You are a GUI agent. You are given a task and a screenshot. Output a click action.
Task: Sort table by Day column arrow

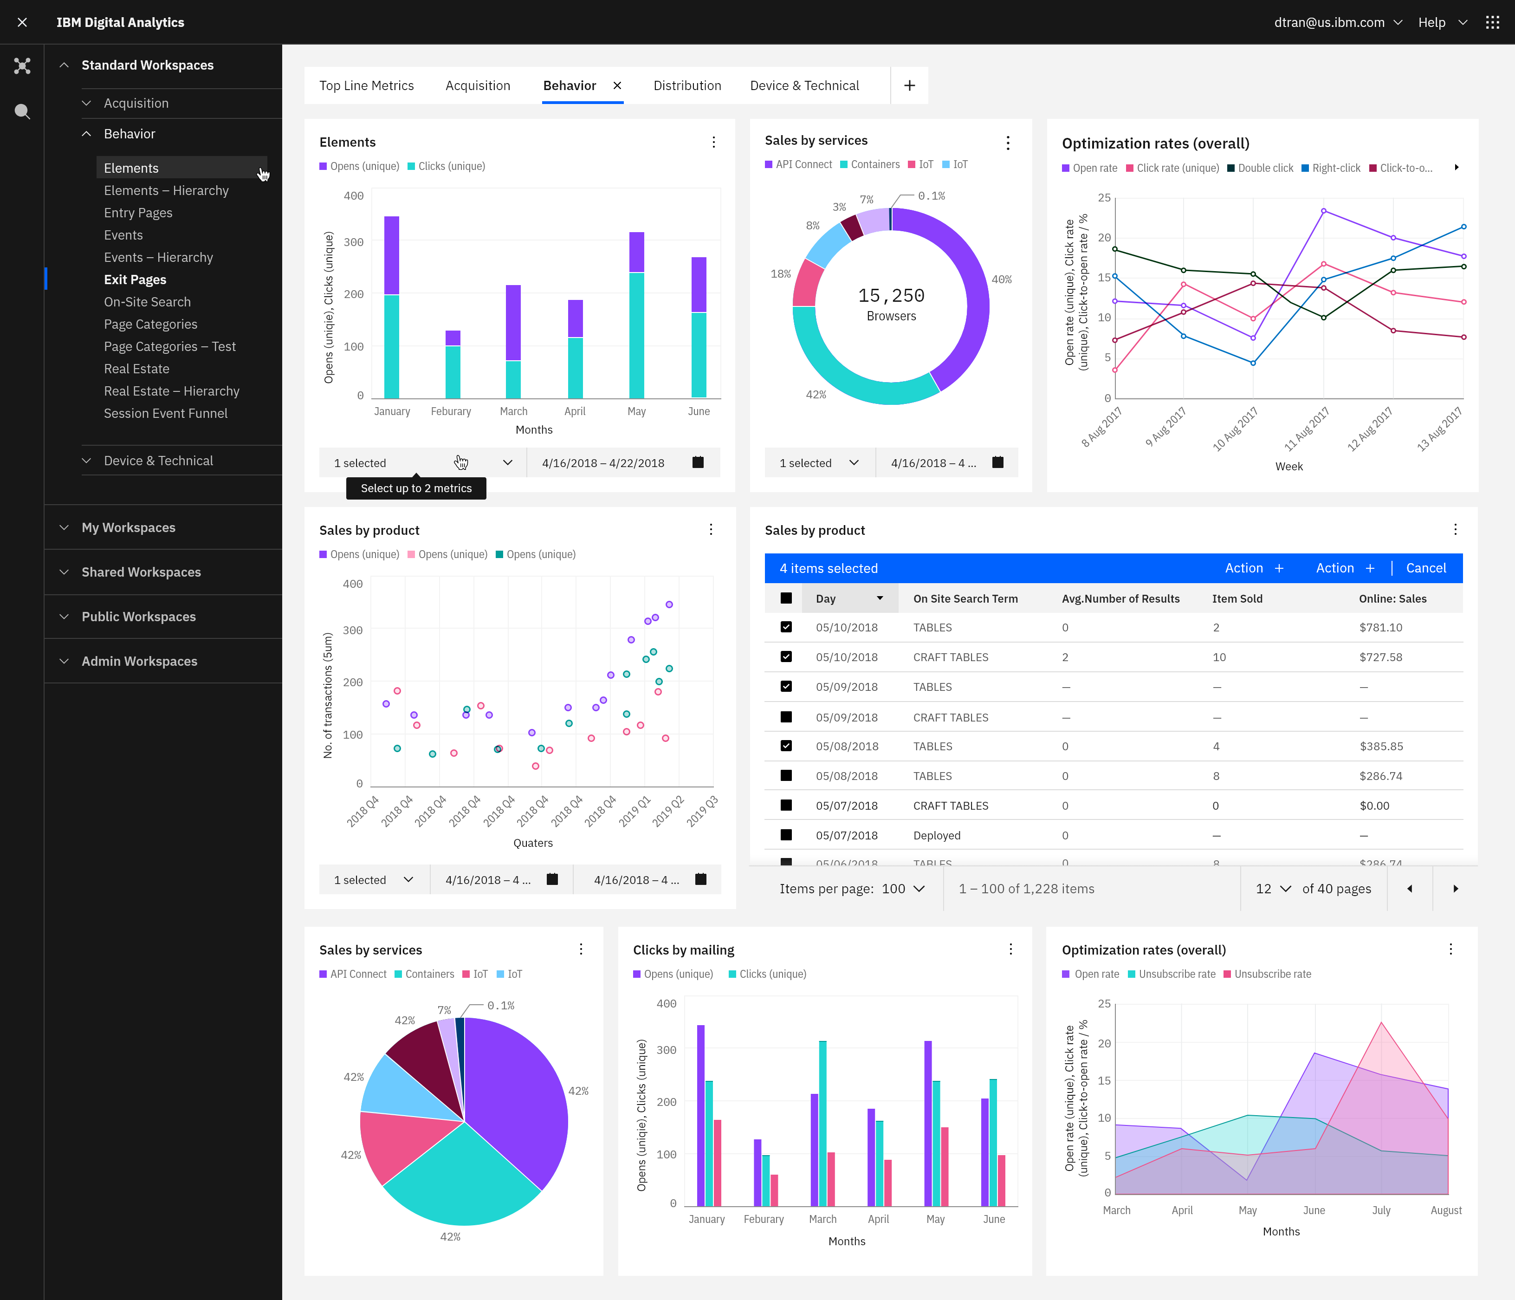click(x=880, y=598)
